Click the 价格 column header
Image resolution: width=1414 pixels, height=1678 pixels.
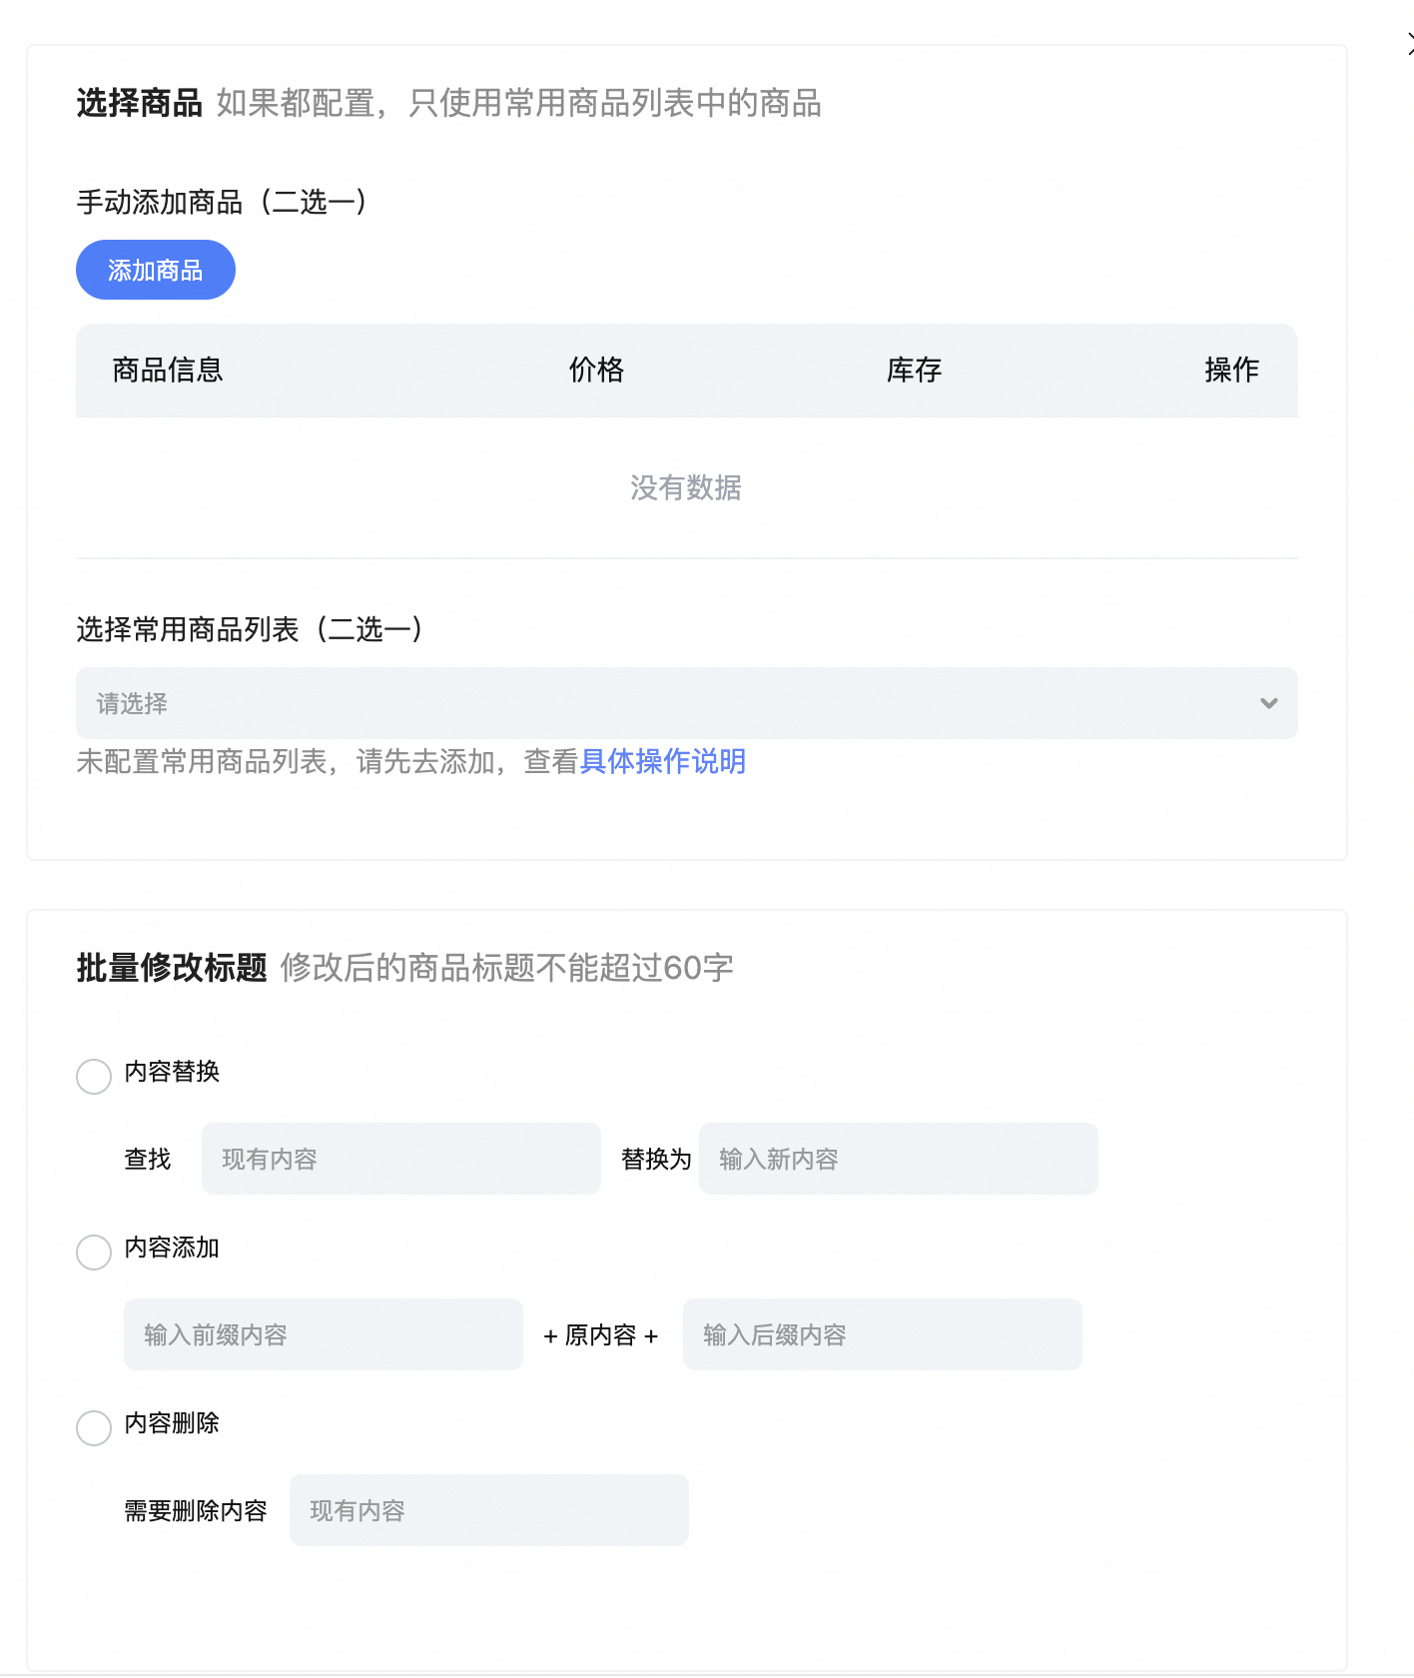pos(596,370)
